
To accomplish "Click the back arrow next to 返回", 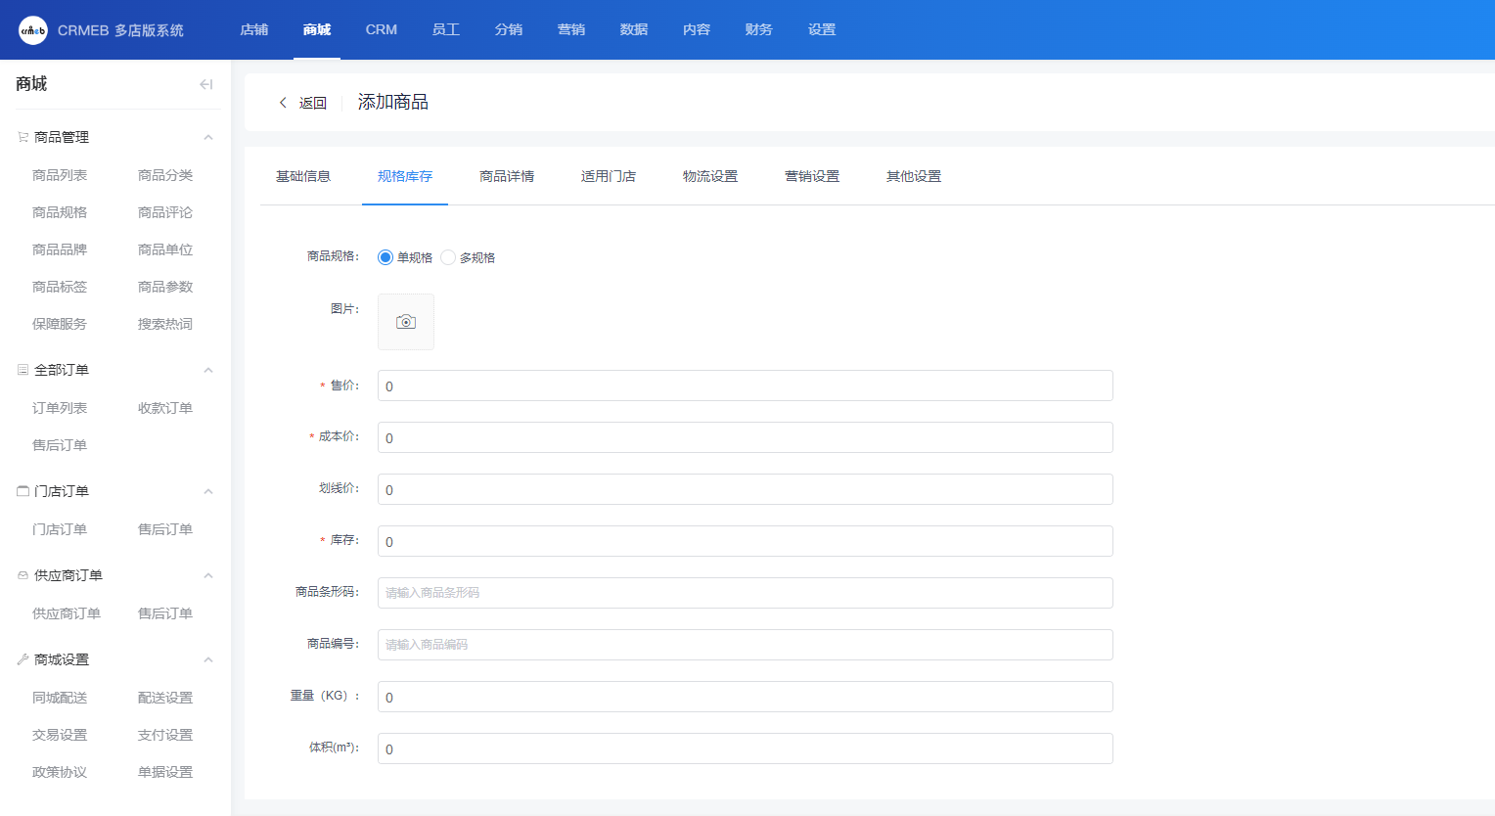I will 283,103.
